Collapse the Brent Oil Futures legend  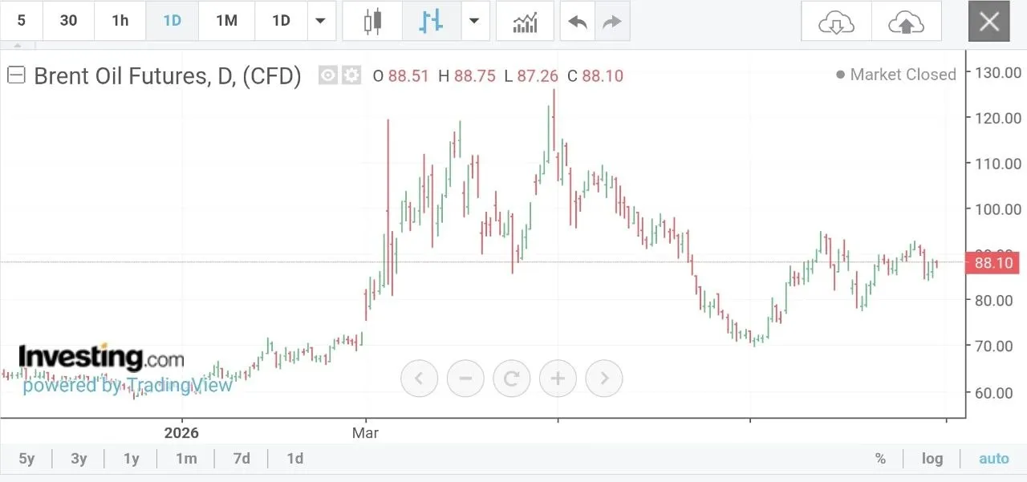(x=16, y=75)
